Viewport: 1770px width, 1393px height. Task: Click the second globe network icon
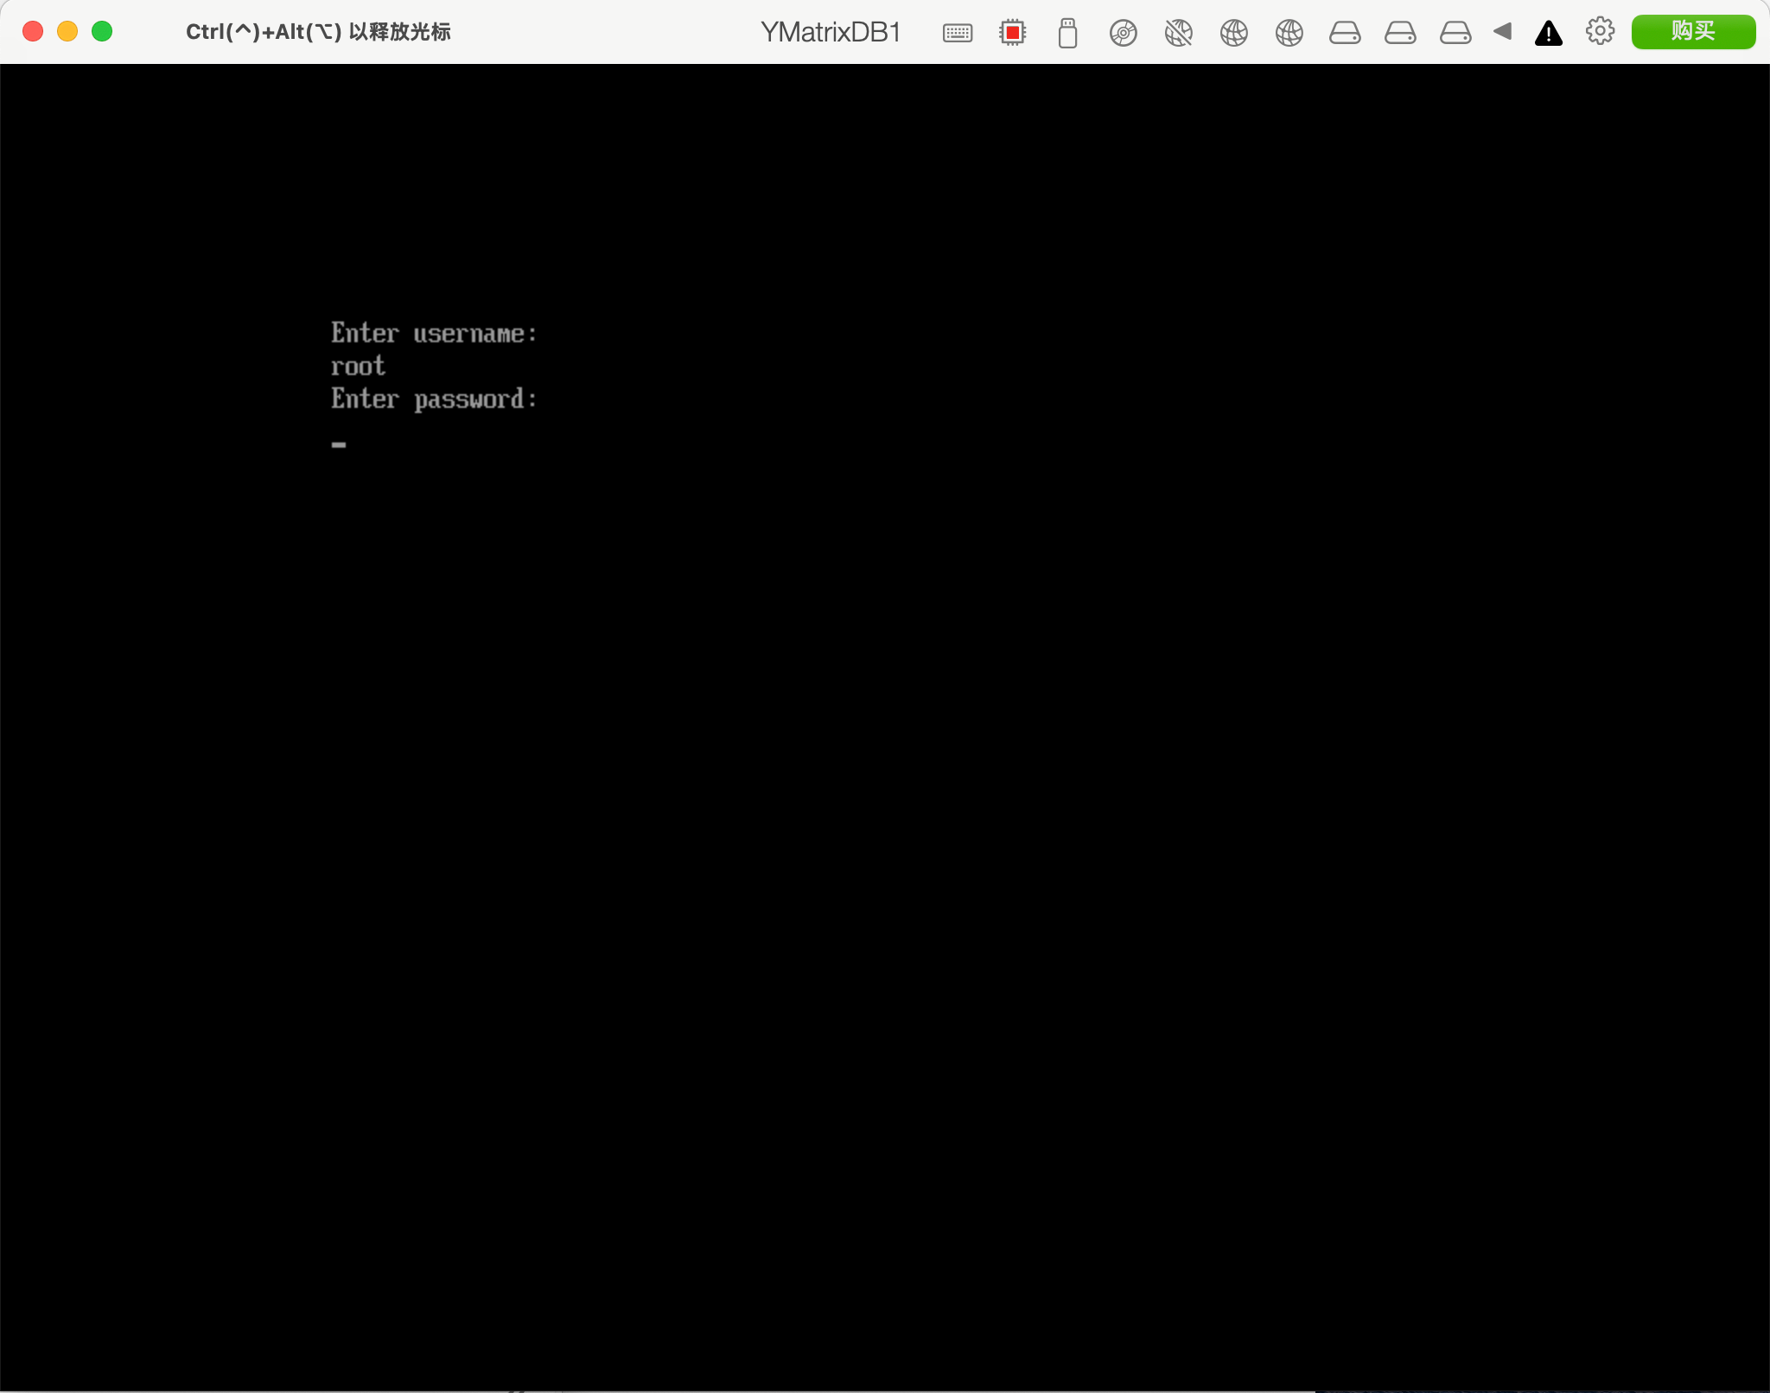(x=1233, y=33)
